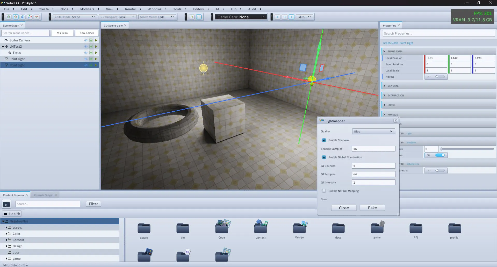497x267 pixels.
Task: Click the New Folder button
Action: [x=87, y=33]
